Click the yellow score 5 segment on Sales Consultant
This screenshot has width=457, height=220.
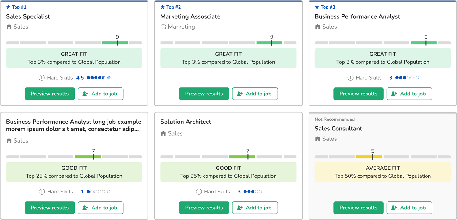click(369, 157)
